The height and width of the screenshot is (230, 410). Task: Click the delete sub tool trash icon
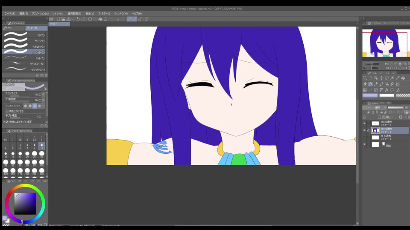46,76
